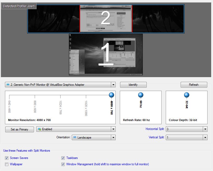Enable the Wallpaper checkbox

point(7,164)
